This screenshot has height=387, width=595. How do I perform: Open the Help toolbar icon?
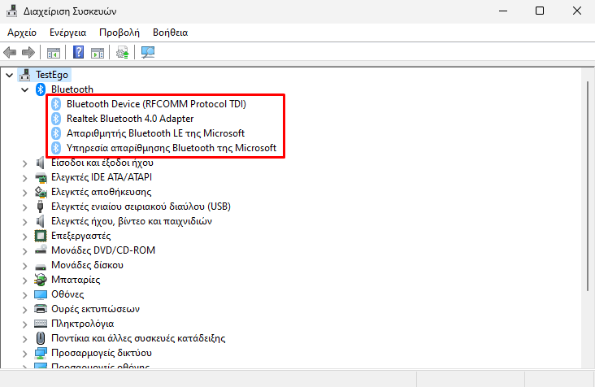coord(79,52)
